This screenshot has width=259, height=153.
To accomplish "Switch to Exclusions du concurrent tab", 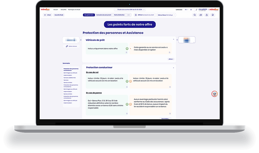I will (104, 15).
